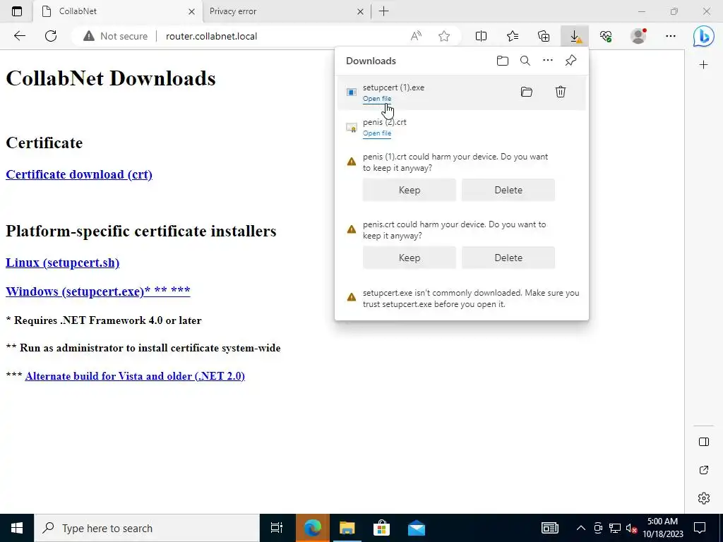Open Meet Now tray icon
The height and width of the screenshot is (542, 723).
coord(598,528)
